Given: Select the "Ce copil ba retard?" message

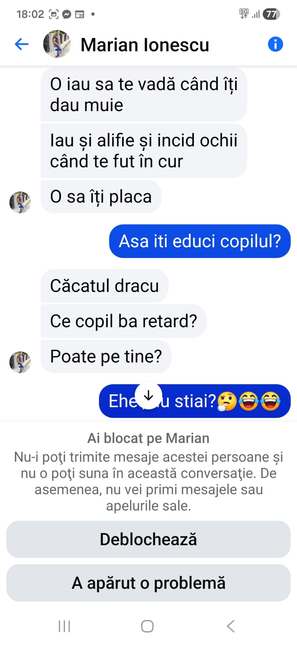Looking at the screenshot, I should click(x=124, y=321).
